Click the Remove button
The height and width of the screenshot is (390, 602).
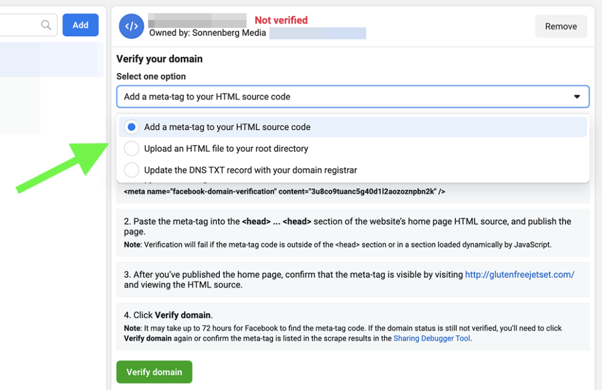click(560, 26)
